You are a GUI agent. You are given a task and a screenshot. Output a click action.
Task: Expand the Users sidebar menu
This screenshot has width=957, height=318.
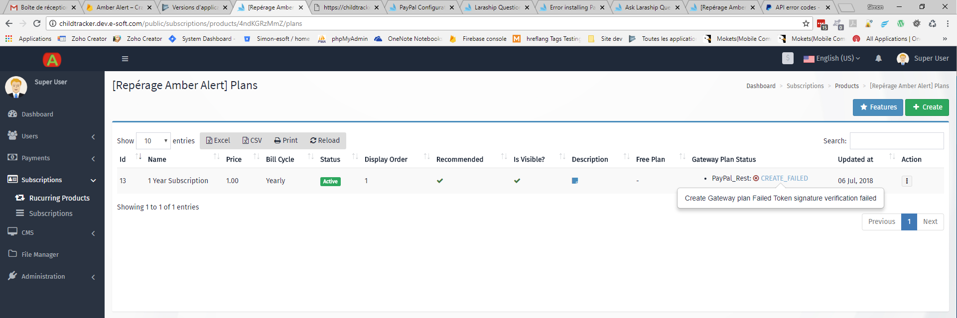click(52, 136)
